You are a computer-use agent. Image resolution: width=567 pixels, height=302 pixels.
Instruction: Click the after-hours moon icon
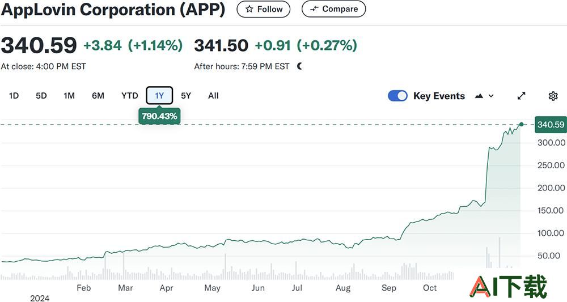pos(299,66)
